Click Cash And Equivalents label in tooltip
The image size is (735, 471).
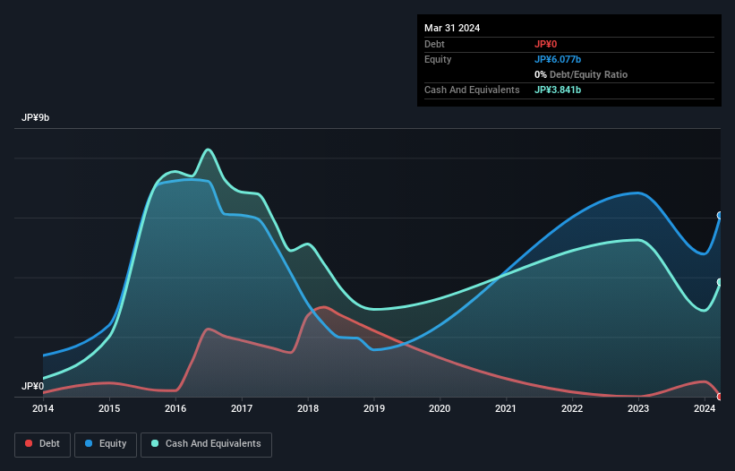point(472,90)
